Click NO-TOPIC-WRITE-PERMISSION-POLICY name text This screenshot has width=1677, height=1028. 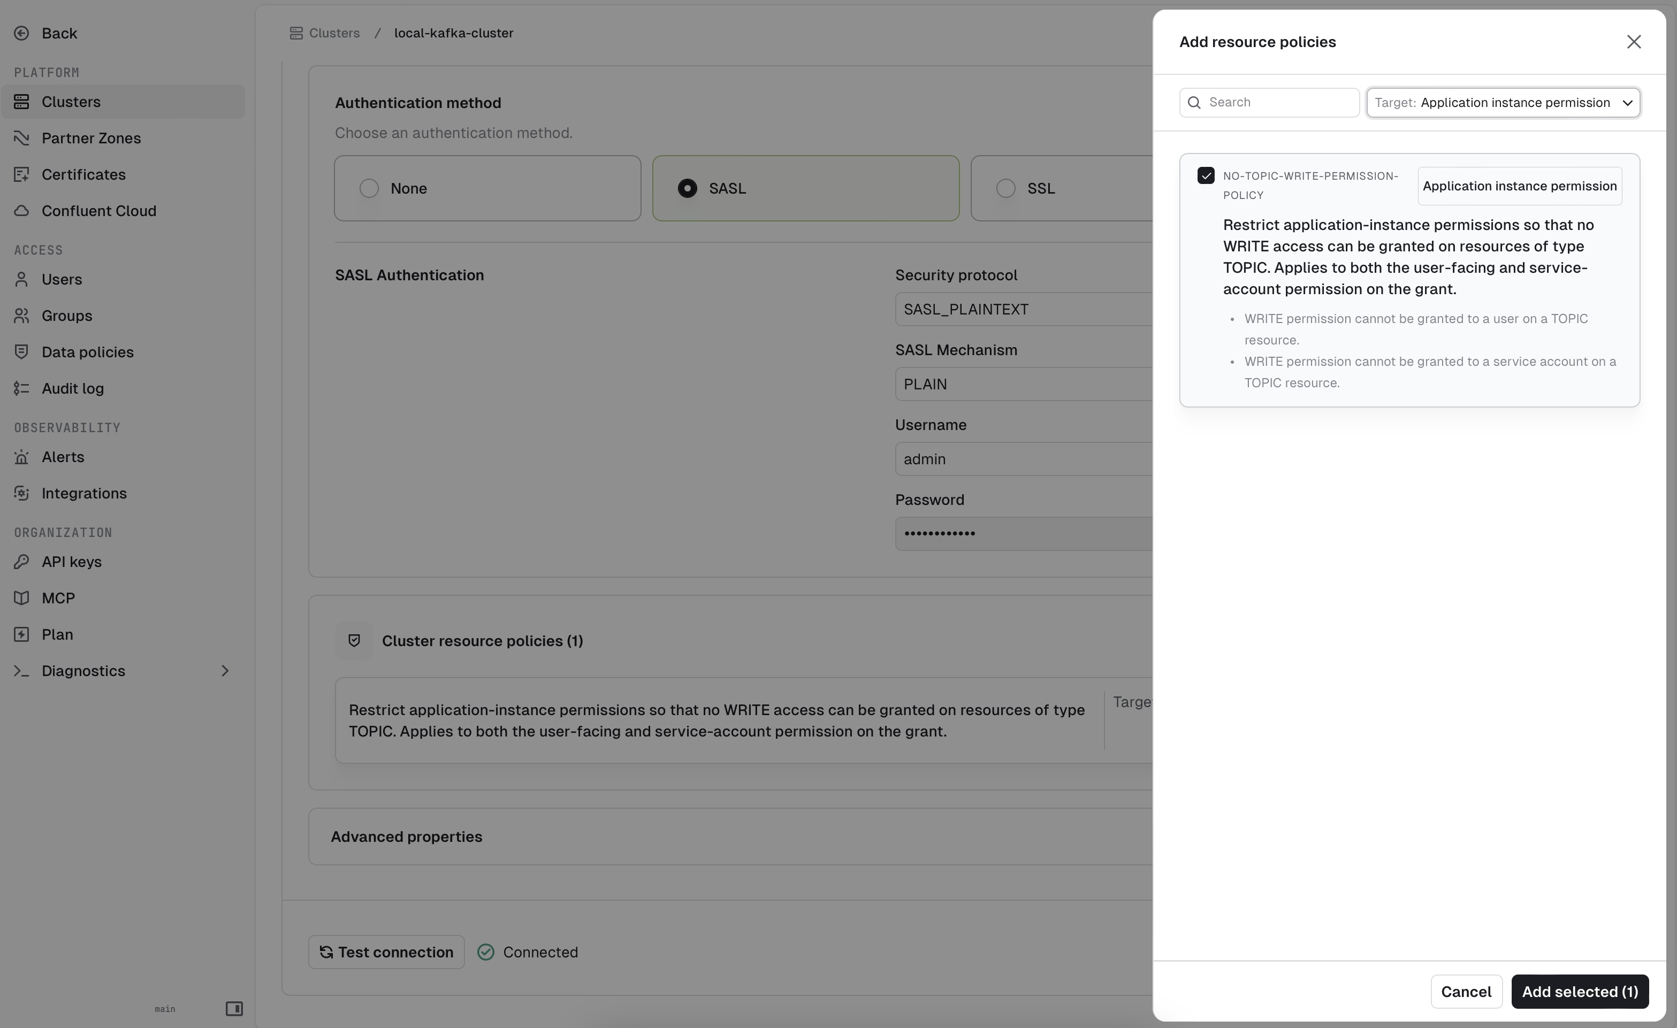click(1311, 186)
